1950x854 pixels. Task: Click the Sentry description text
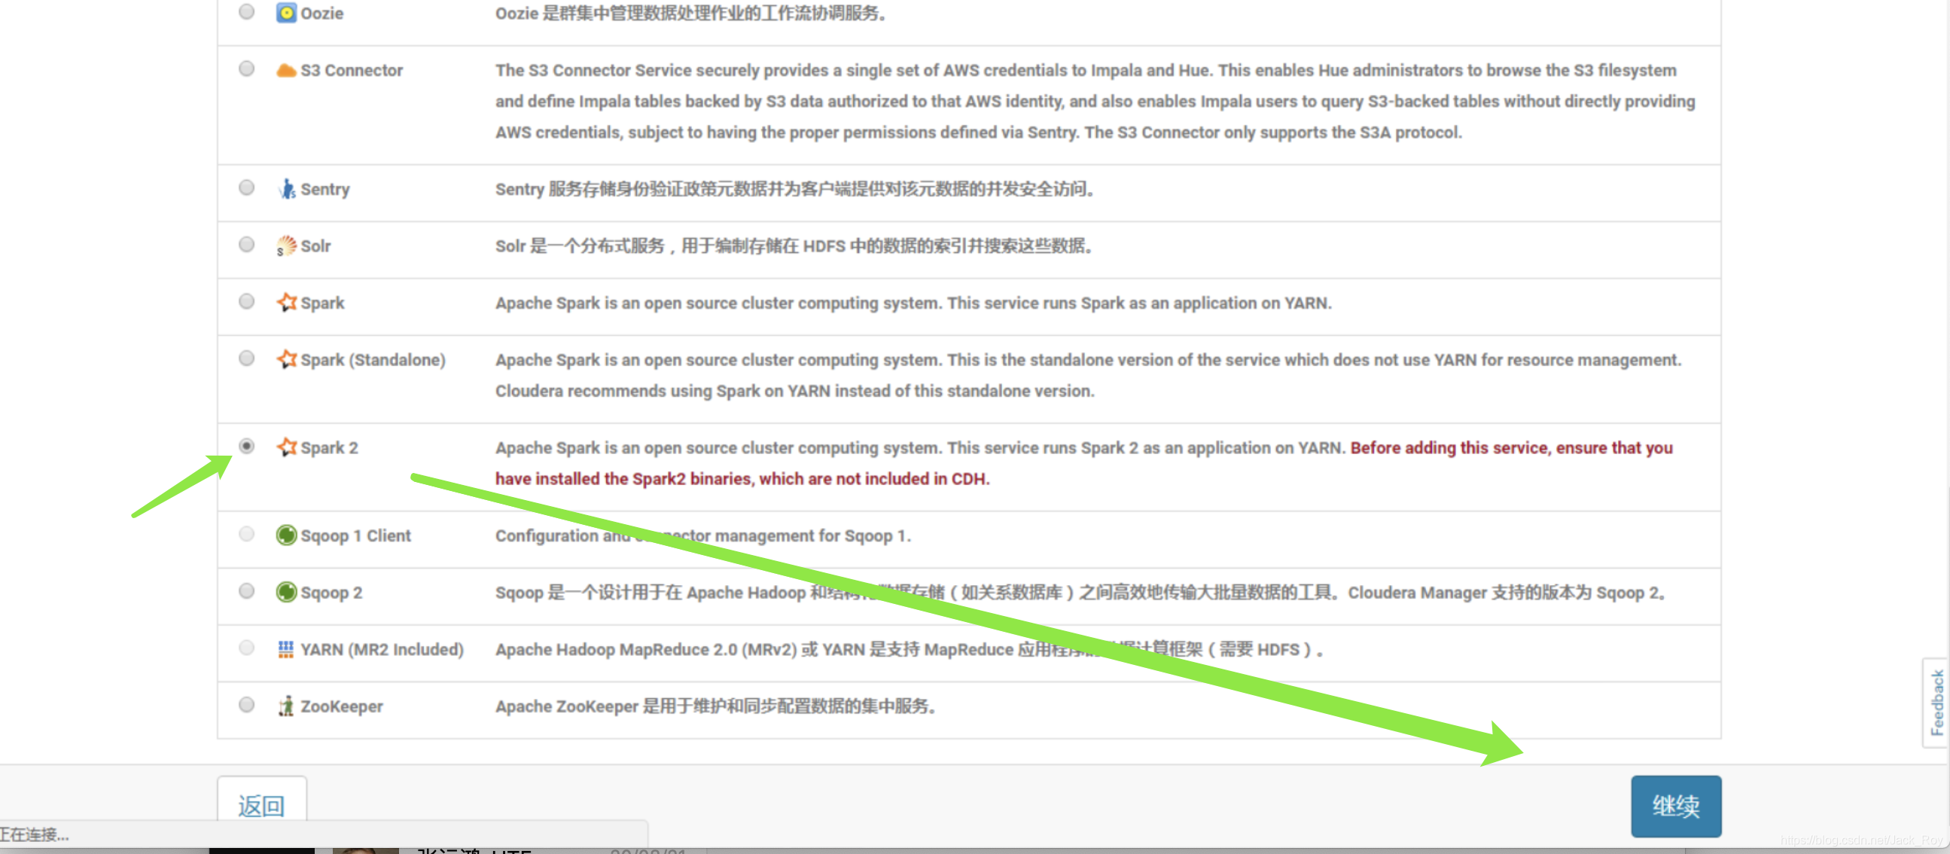pyautogui.click(x=794, y=189)
